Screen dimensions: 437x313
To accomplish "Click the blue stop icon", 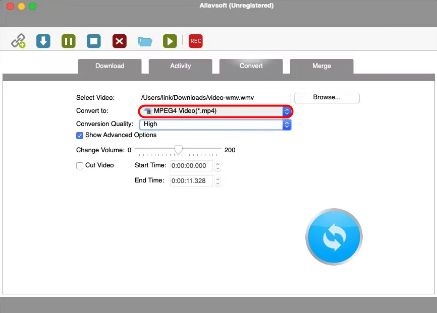I will pyautogui.click(x=94, y=41).
